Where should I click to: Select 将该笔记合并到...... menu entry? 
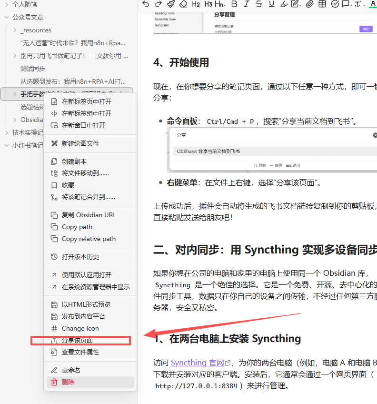click(x=90, y=197)
